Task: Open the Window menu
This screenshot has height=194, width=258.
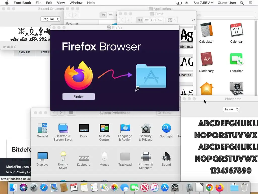Action: point(76,3)
